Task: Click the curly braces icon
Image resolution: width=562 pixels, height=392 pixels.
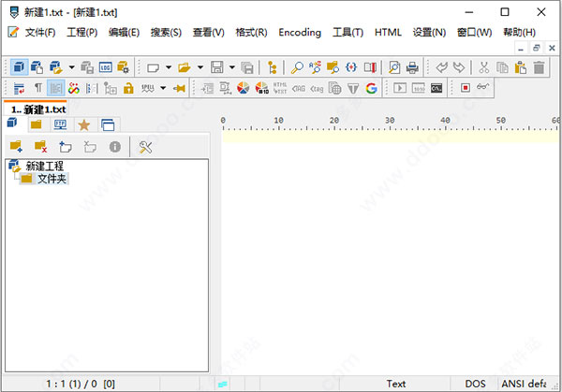Action: click(351, 67)
